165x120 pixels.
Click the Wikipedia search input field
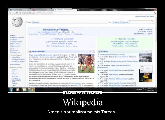[x=140, y=22]
